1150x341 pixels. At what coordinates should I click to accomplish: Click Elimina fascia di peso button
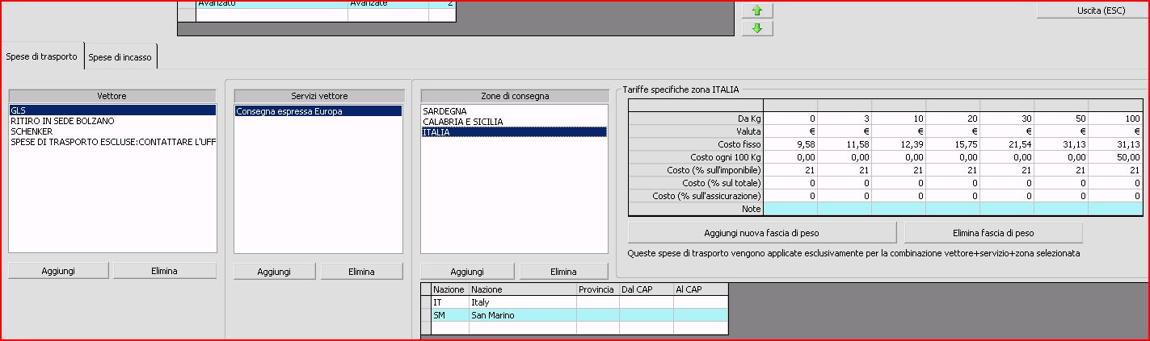pos(993,233)
